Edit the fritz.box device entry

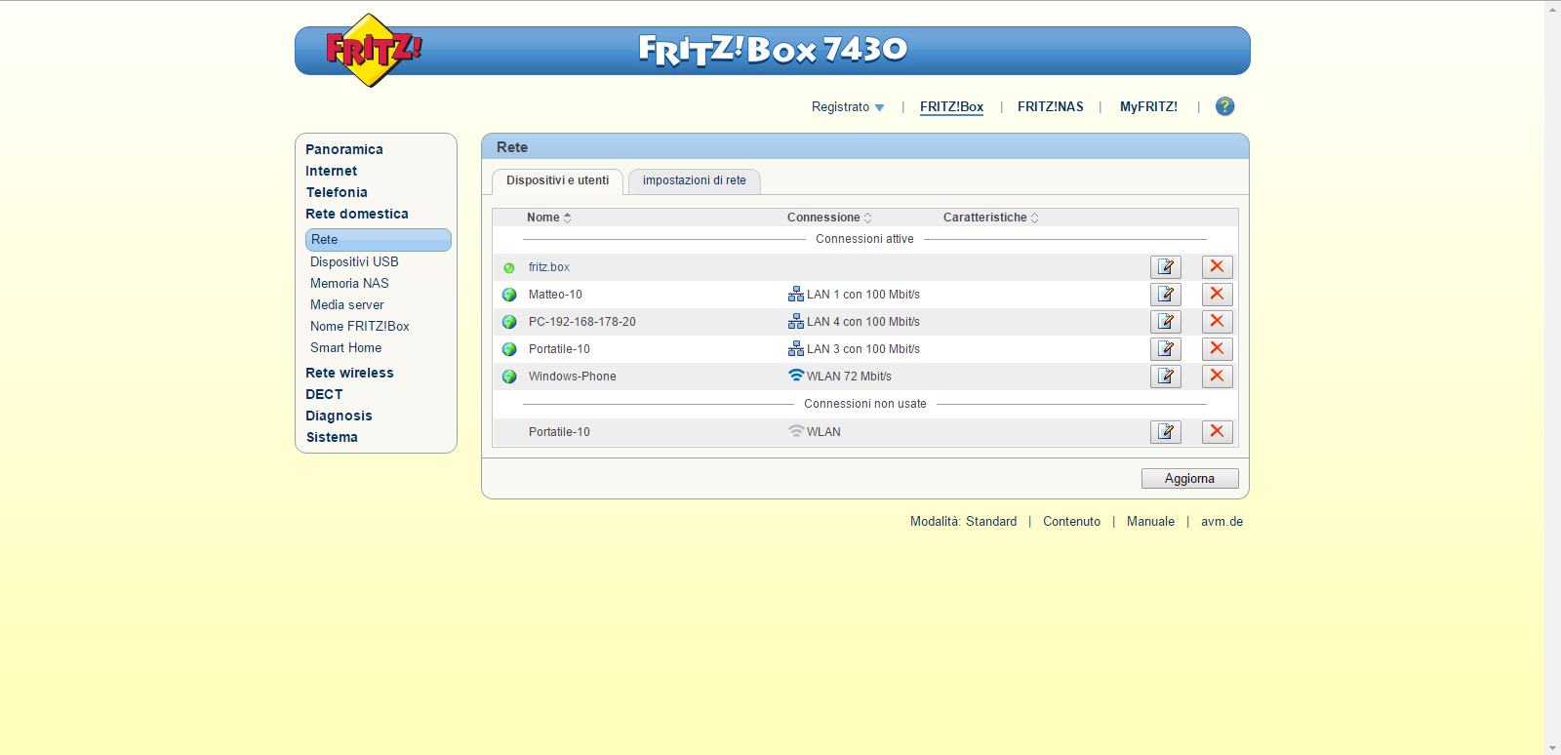pyautogui.click(x=1165, y=267)
